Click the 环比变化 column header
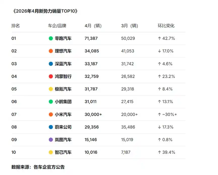Screen dimensions: 218x175 click(166, 26)
